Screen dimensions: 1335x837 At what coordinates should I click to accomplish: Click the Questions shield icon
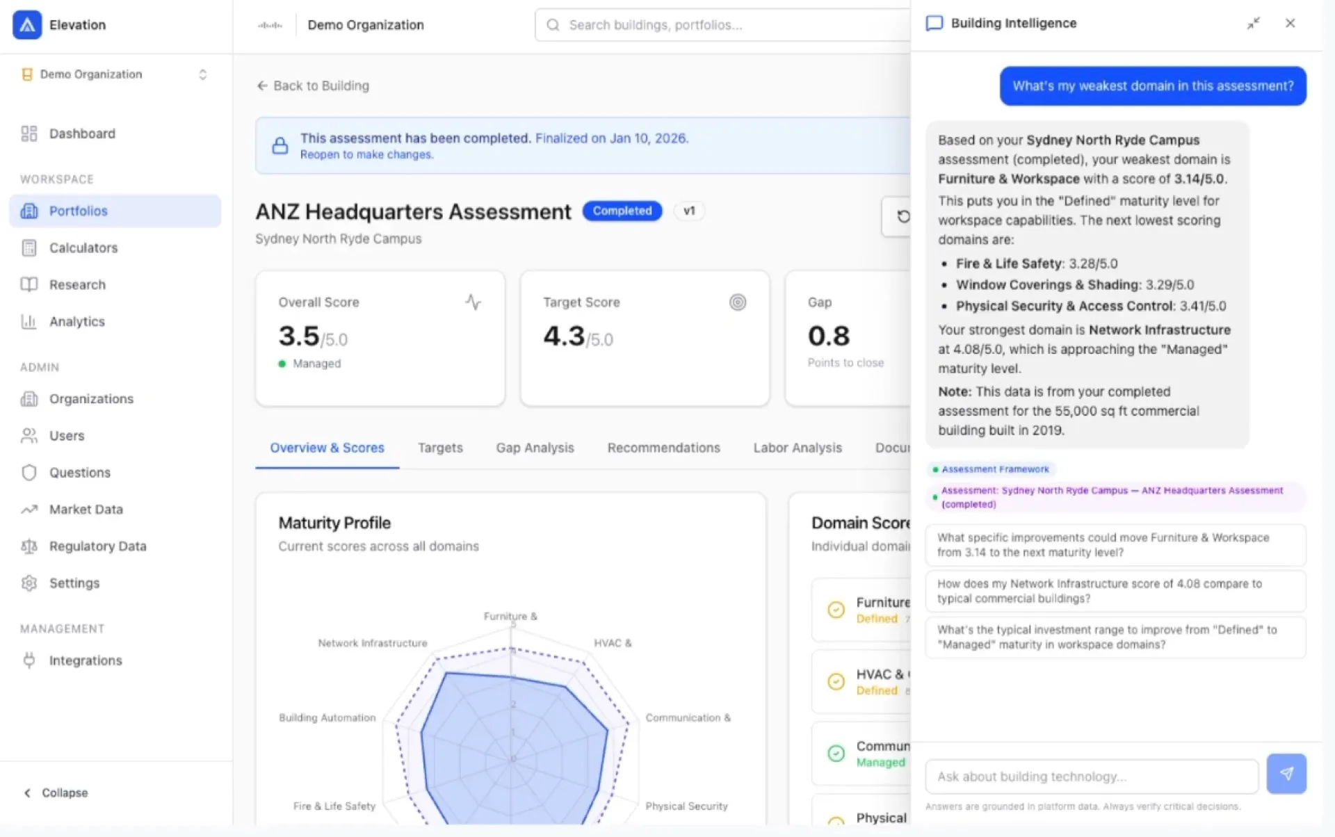point(29,472)
